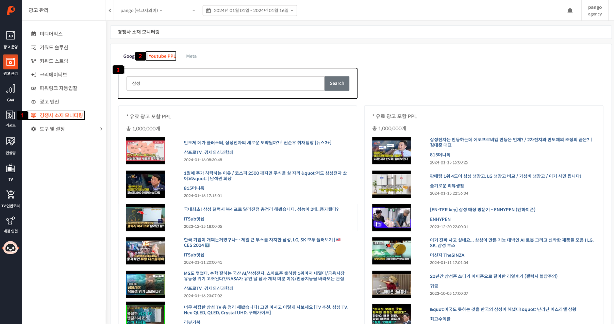Click thumbnail of 반도체 메가 클러스터 video
The image size is (614, 324).
(x=146, y=151)
